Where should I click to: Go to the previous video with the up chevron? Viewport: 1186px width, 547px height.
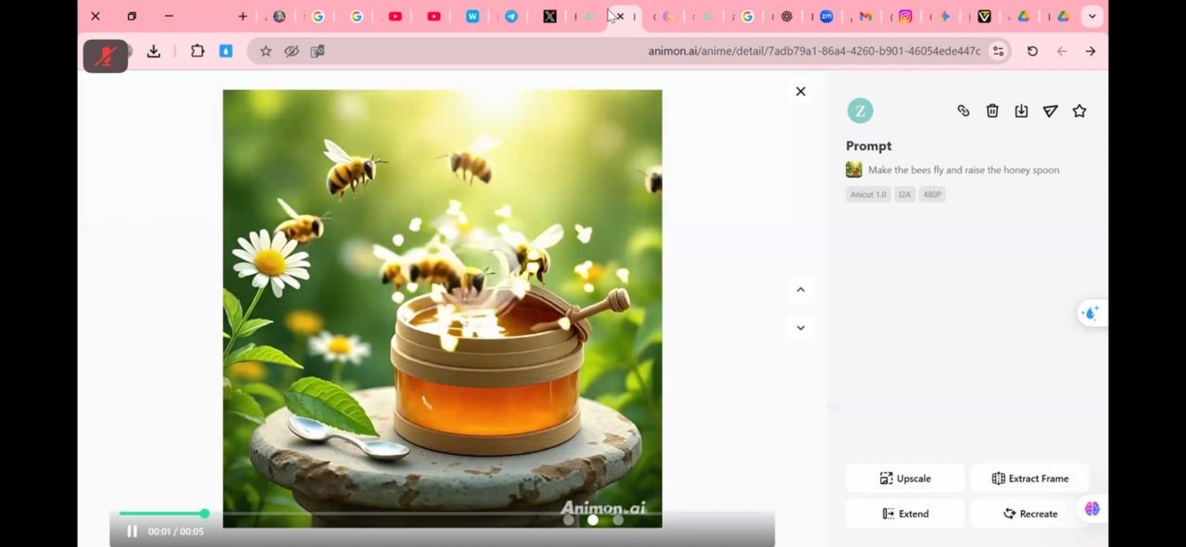point(801,289)
